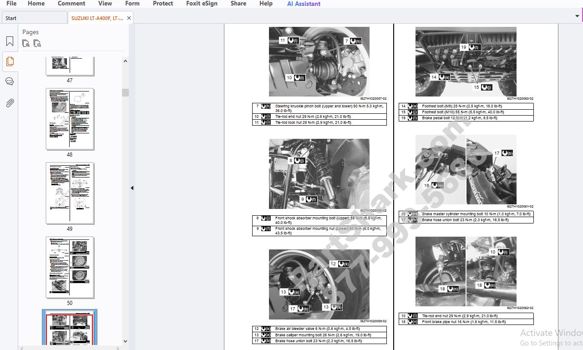583x350 pixels.
Task: Click 'Steering knuckle pinch bolt' table row
Action: pyautogui.click(x=319, y=108)
